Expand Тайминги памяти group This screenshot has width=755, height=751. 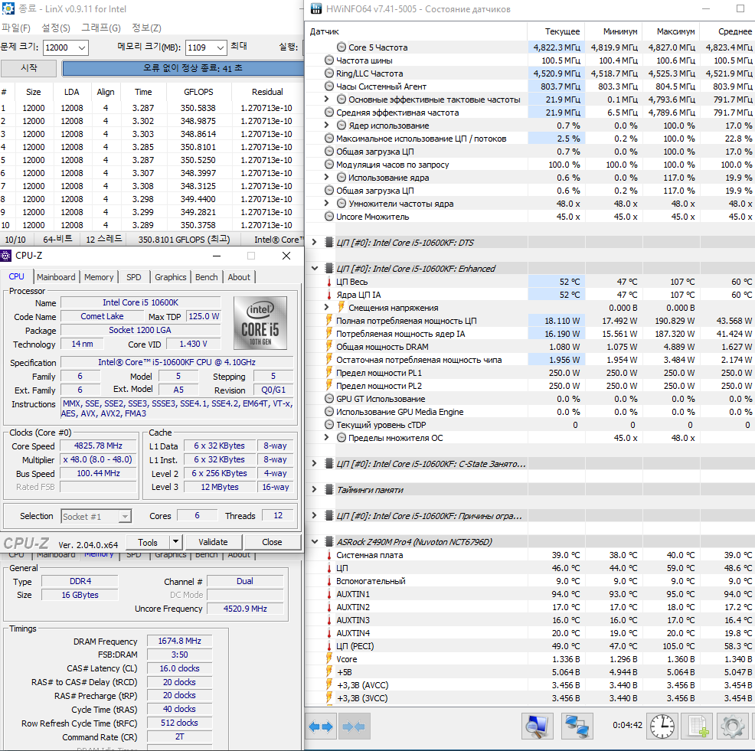(x=315, y=490)
